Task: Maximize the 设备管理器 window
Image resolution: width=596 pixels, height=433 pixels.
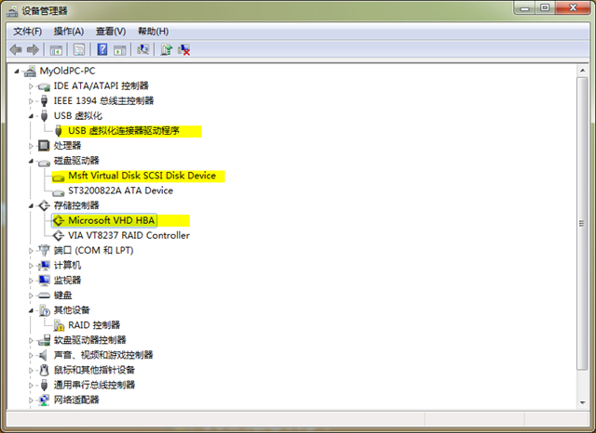Action: click(x=545, y=8)
